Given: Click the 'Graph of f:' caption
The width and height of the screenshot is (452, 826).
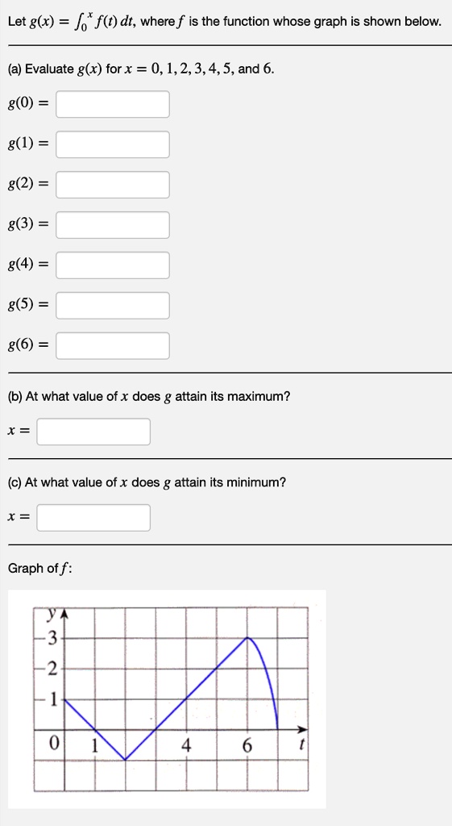Looking at the screenshot, I should point(40,569).
